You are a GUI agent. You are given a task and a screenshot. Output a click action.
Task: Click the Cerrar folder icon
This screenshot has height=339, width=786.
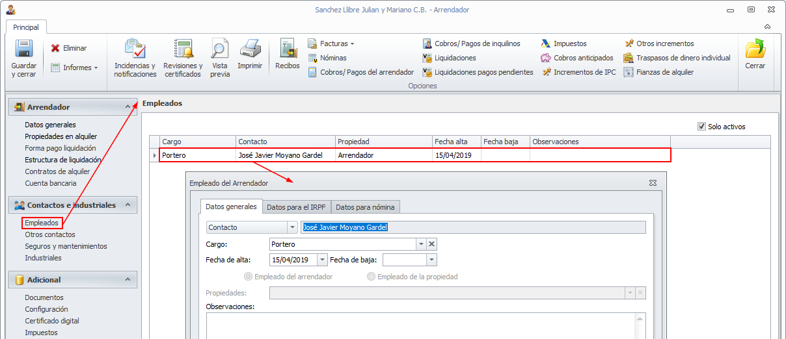(x=755, y=49)
